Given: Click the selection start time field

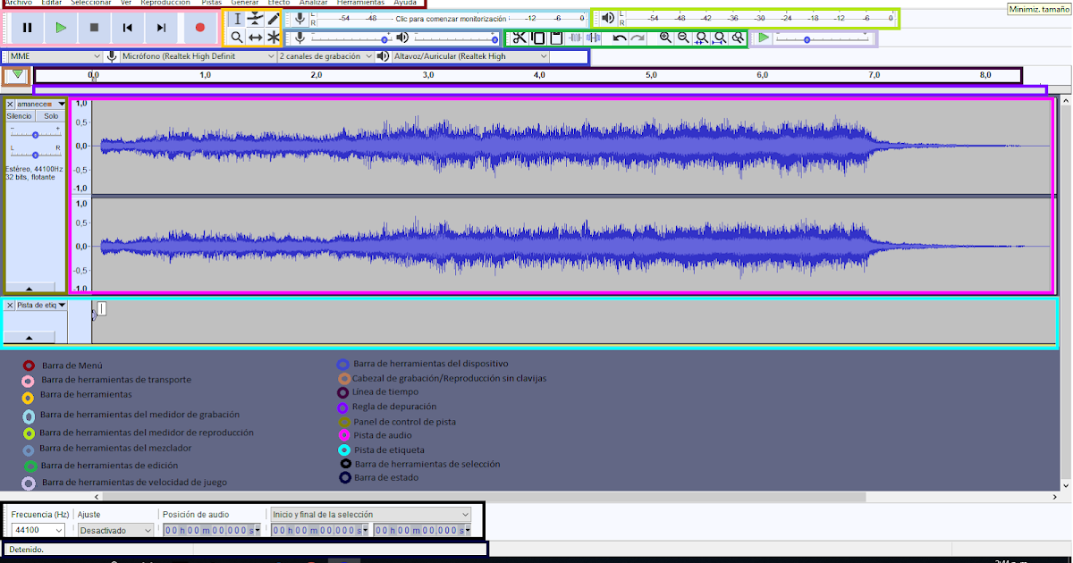Looking at the screenshot, I should point(317,529).
